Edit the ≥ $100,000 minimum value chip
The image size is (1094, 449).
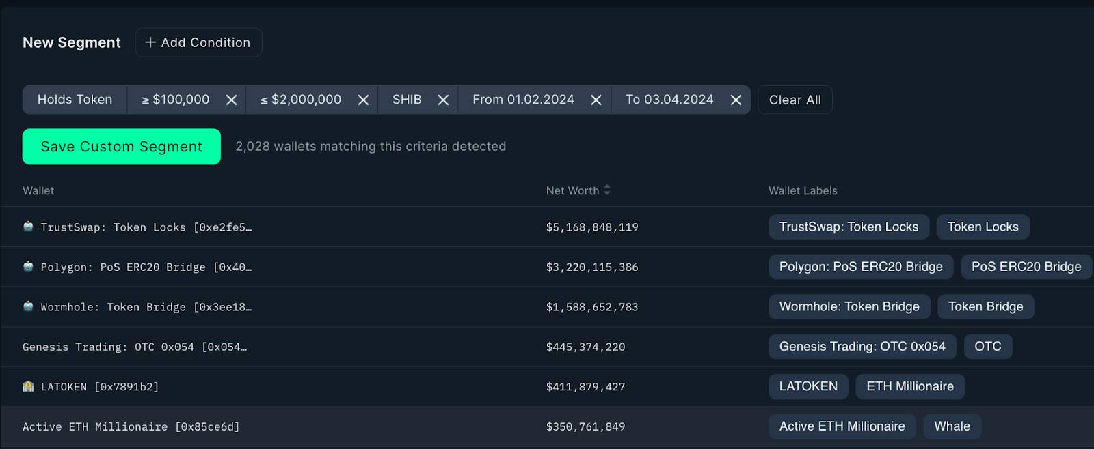(x=175, y=100)
